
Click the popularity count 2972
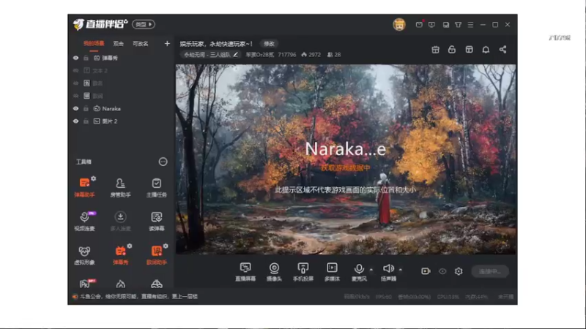(x=311, y=55)
